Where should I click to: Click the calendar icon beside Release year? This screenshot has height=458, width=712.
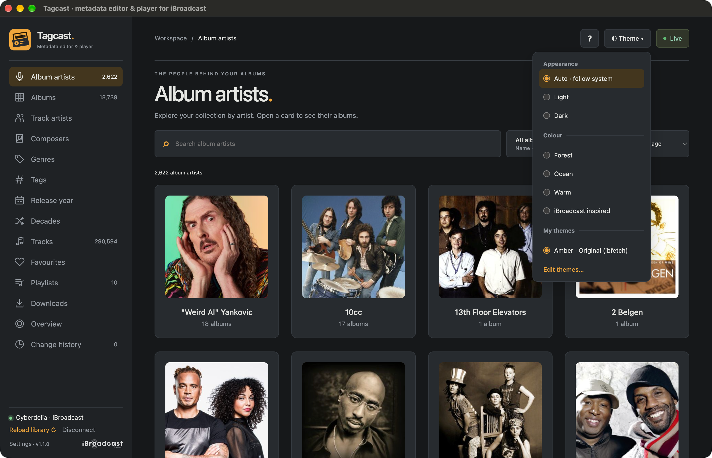(20, 200)
